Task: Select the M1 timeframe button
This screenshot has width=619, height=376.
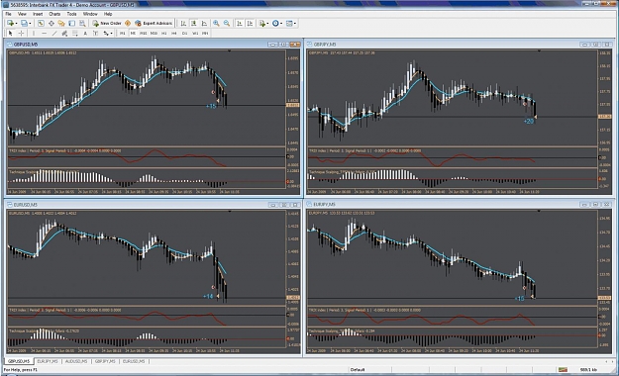Action: [x=123, y=33]
